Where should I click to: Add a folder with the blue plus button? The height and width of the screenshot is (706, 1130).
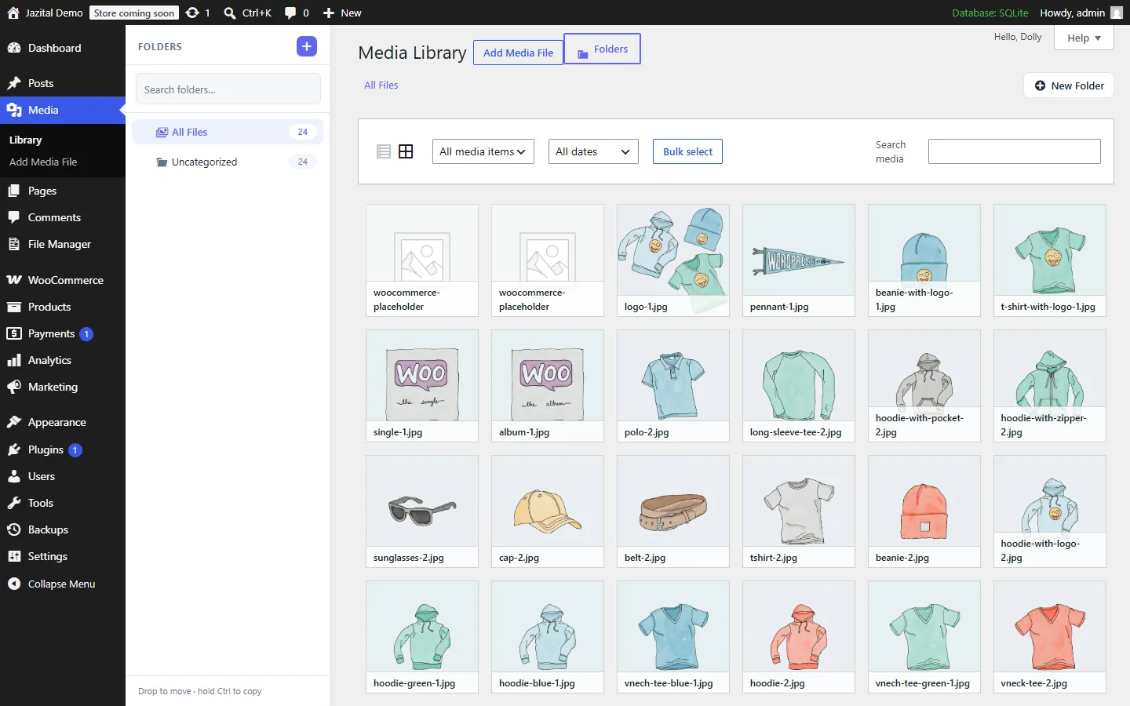(307, 46)
